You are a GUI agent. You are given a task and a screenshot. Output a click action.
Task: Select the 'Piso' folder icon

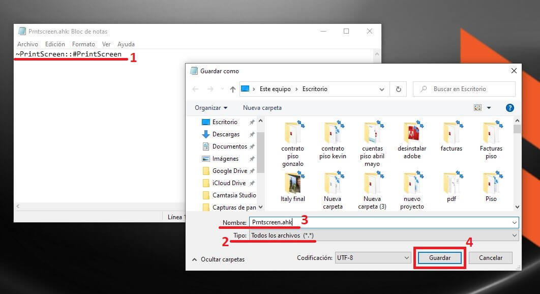[x=492, y=182]
